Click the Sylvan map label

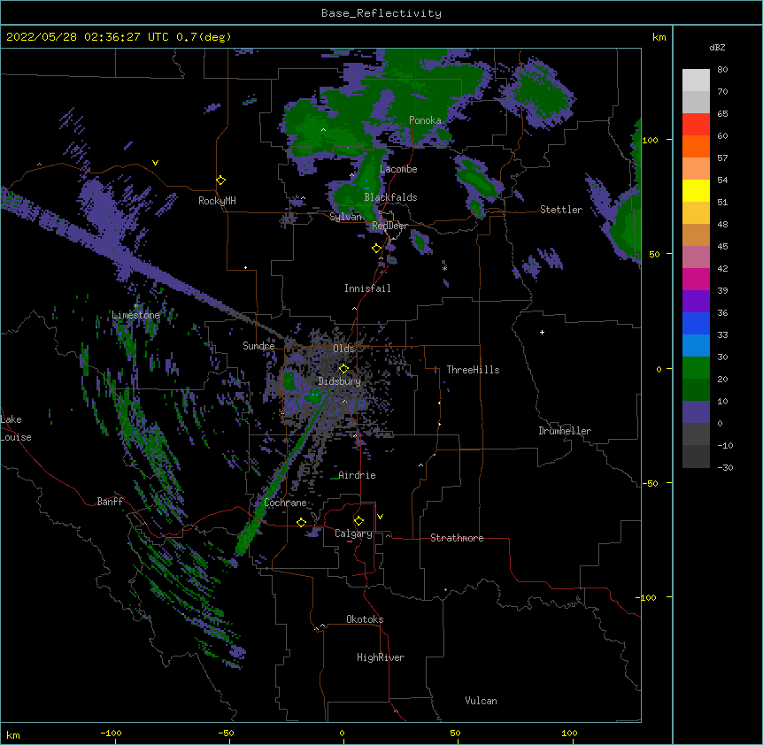345,217
